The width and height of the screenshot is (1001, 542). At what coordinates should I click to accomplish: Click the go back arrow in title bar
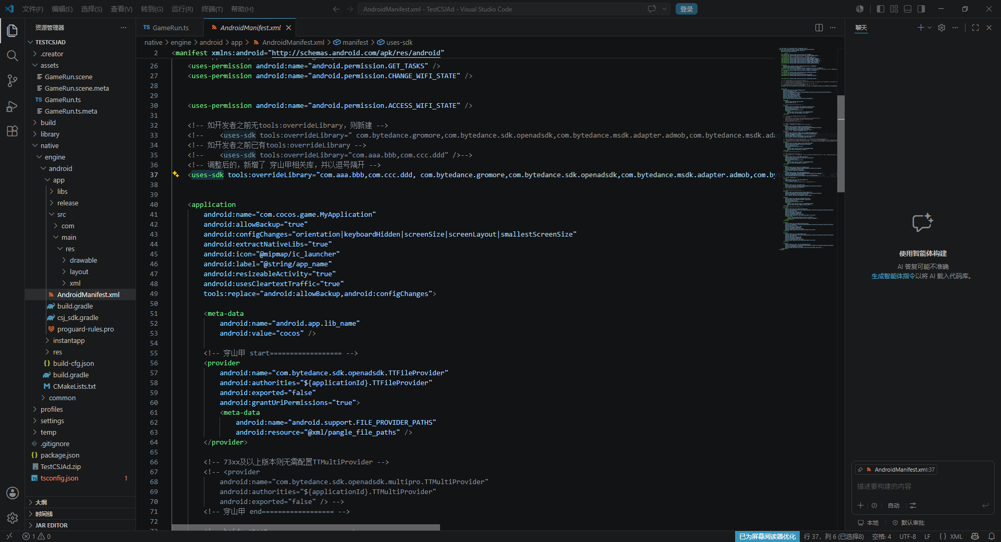click(336, 9)
